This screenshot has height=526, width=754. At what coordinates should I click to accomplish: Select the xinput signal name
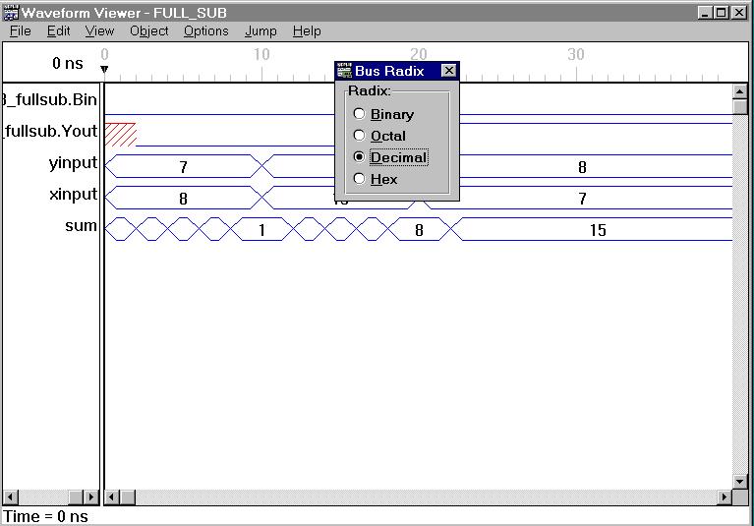click(73, 195)
